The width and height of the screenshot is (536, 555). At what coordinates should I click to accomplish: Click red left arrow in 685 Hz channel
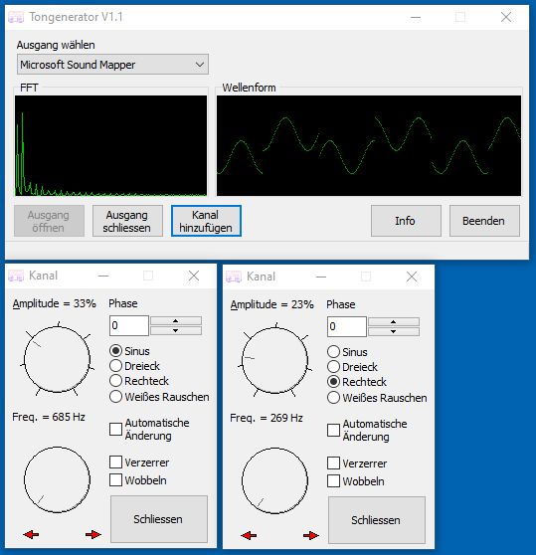point(31,534)
